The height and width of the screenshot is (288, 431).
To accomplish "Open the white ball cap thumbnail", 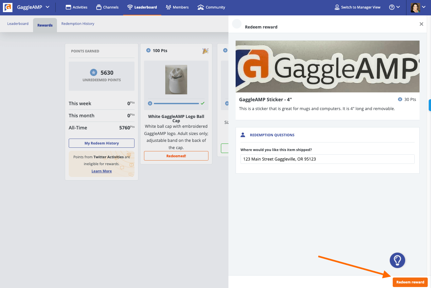I will pyautogui.click(x=176, y=80).
